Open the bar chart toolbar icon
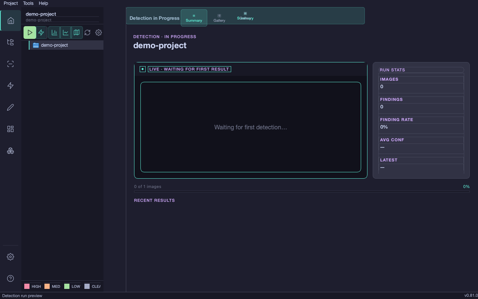The height and width of the screenshot is (299, 478). pyautogui.click(x=55, y=33)
